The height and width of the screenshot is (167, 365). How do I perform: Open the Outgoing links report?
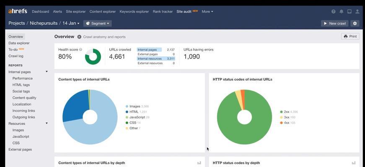tap(24, 117)
